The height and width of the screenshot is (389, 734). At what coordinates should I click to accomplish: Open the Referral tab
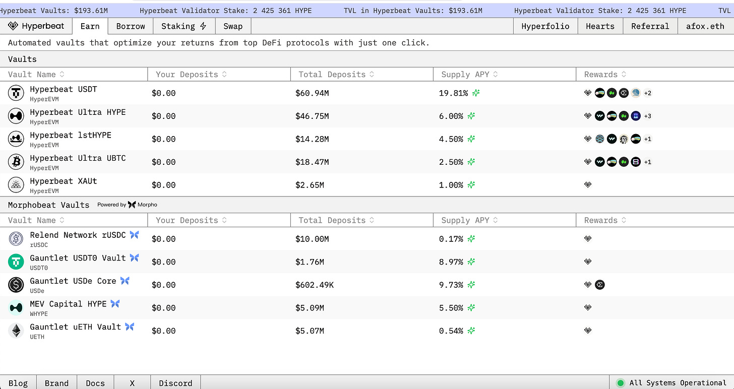pos(650,26)
